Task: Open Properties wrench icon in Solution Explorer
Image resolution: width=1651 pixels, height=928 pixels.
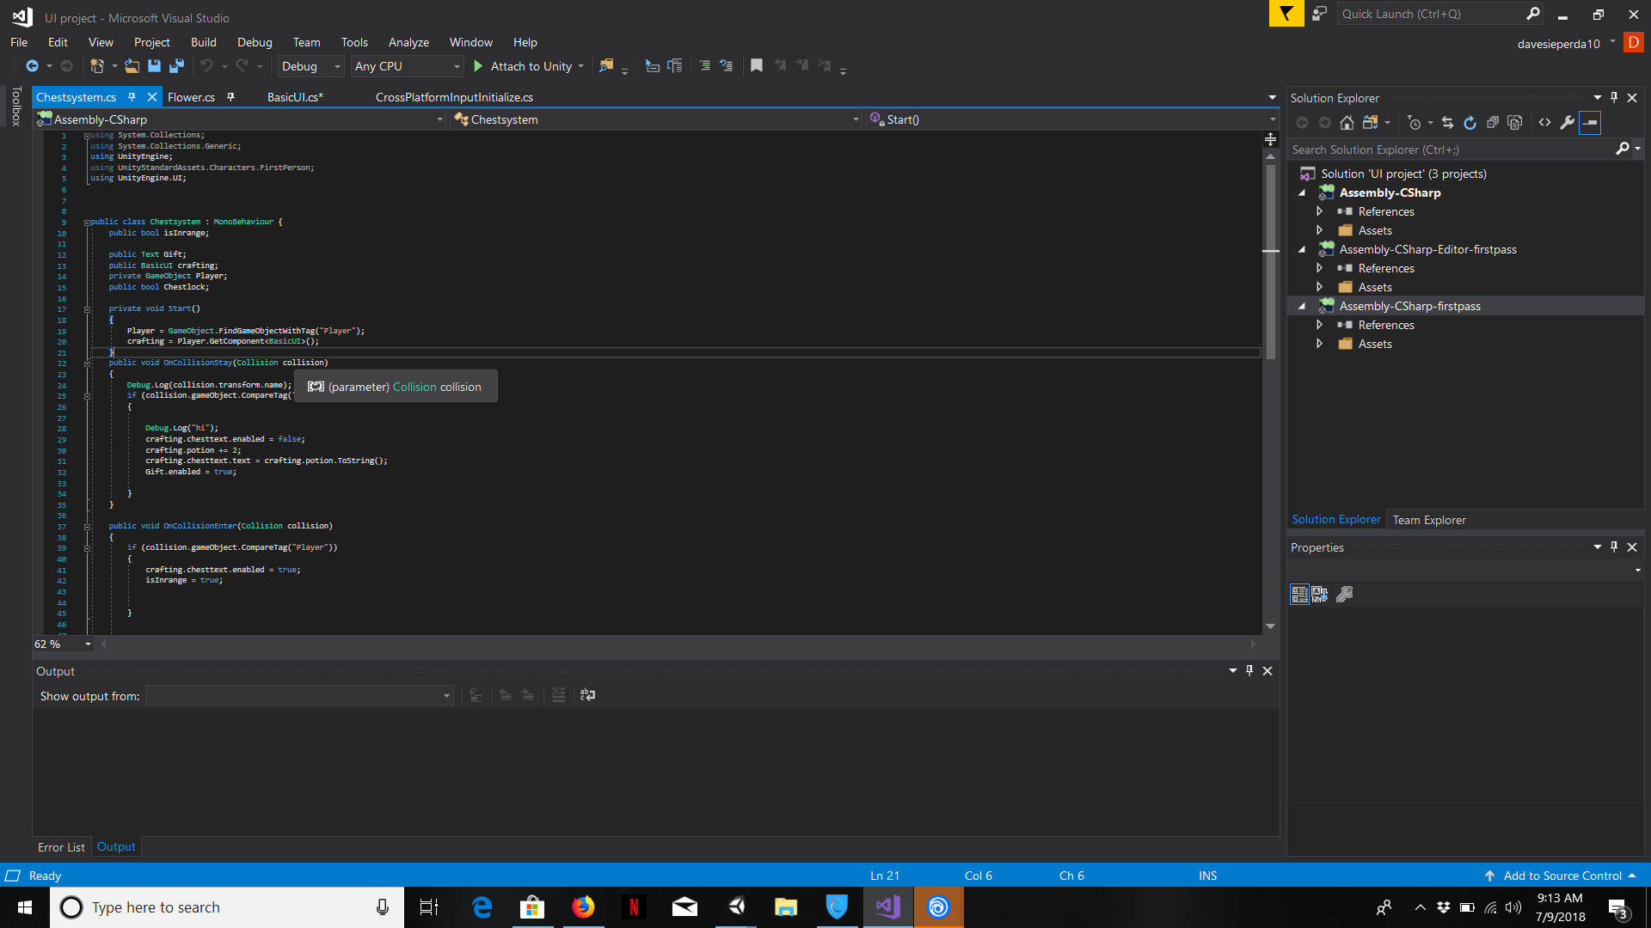Action: [1567, 123]
